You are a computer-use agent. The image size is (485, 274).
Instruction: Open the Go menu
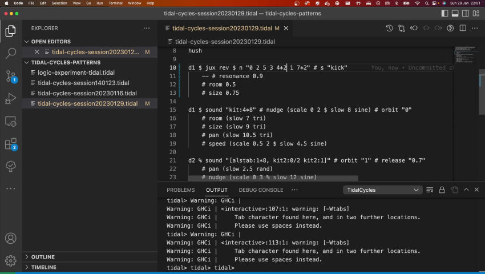(x=88, y=3)
